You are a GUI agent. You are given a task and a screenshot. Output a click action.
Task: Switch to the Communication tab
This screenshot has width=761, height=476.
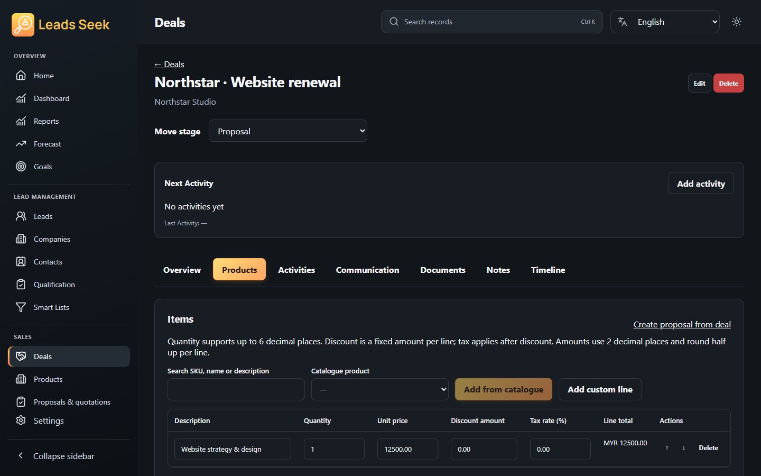coord(368,270)
